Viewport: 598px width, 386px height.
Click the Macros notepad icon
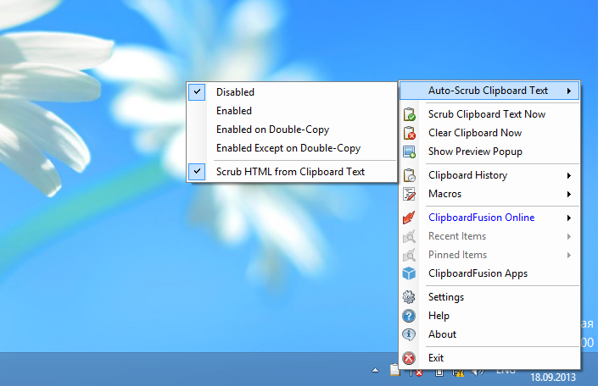pyautogui.click(x=409, y=194)
